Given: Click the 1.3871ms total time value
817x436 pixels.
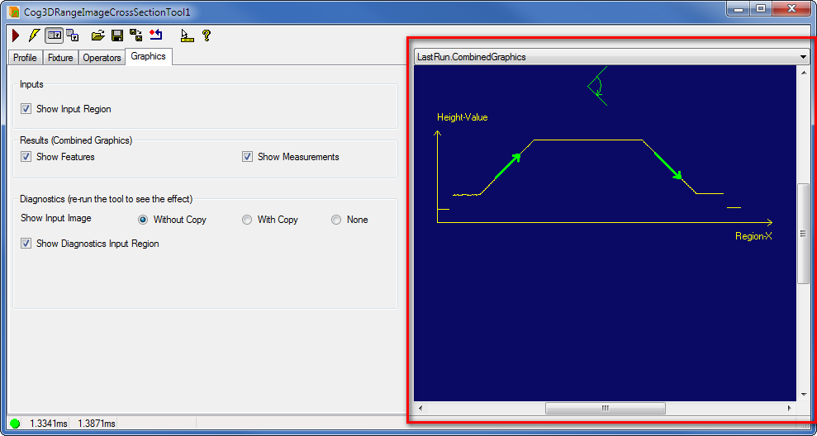Looking at the screenshot, I should [97, 424].
